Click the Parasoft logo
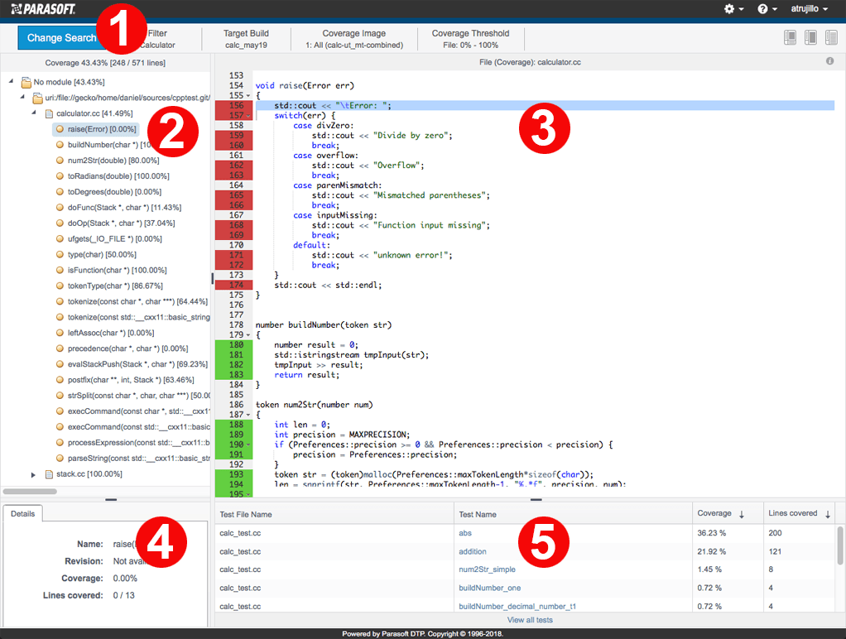This screenshot has width=846, height=639. tap(43, 8)
